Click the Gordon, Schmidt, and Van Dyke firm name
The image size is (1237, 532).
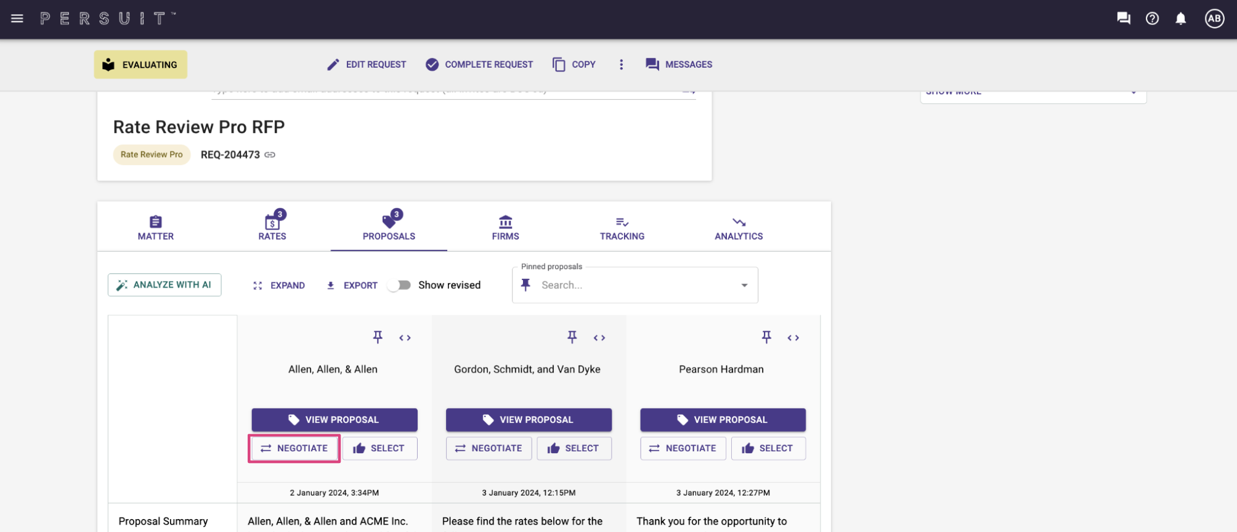coord(527,369)
